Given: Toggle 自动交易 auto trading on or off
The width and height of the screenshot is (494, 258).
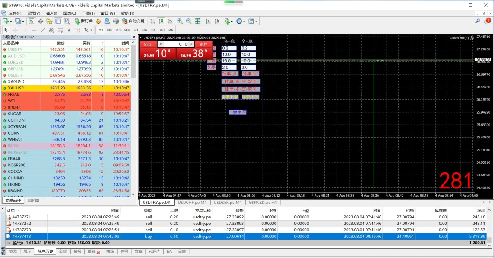Looking at the screenshot, I should click(x=133, y=21).
